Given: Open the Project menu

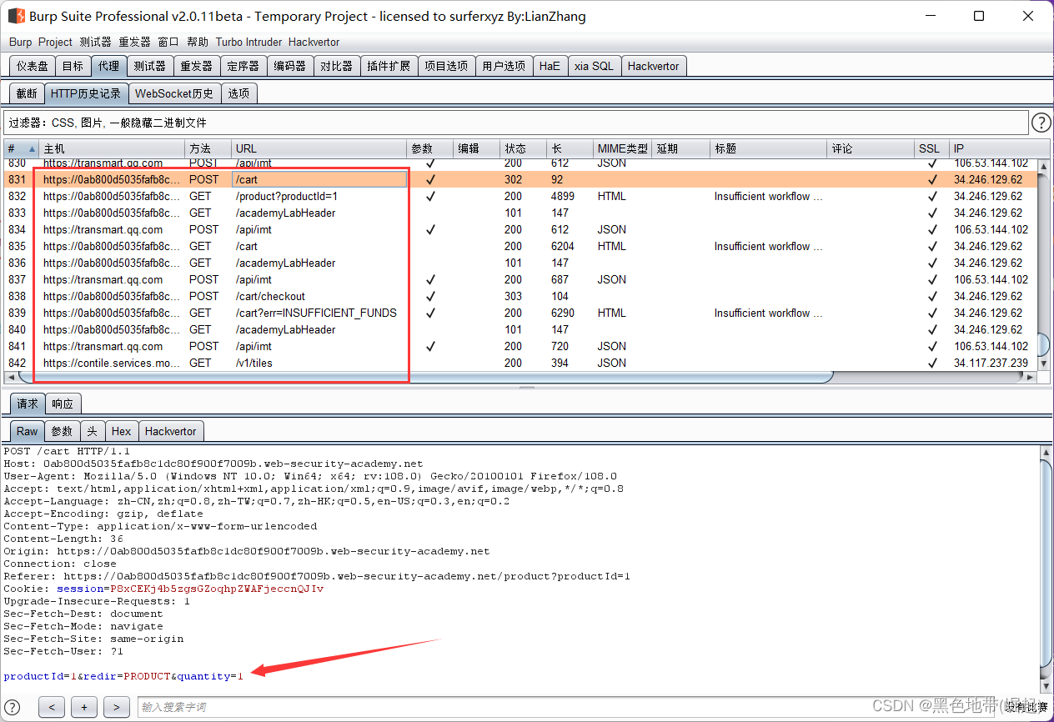Looking at the screenshot, I should 55,42.
